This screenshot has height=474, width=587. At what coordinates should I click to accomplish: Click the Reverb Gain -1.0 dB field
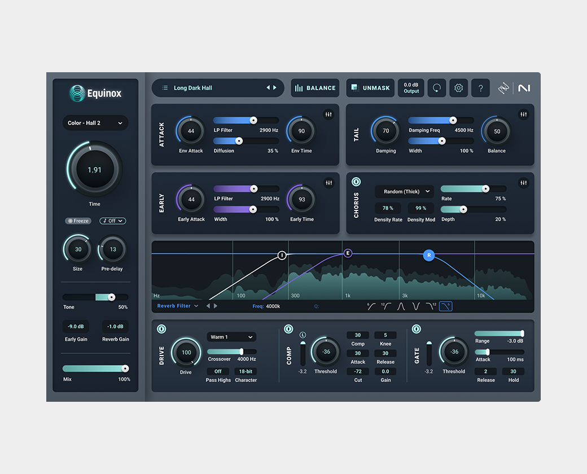point(115,327)
